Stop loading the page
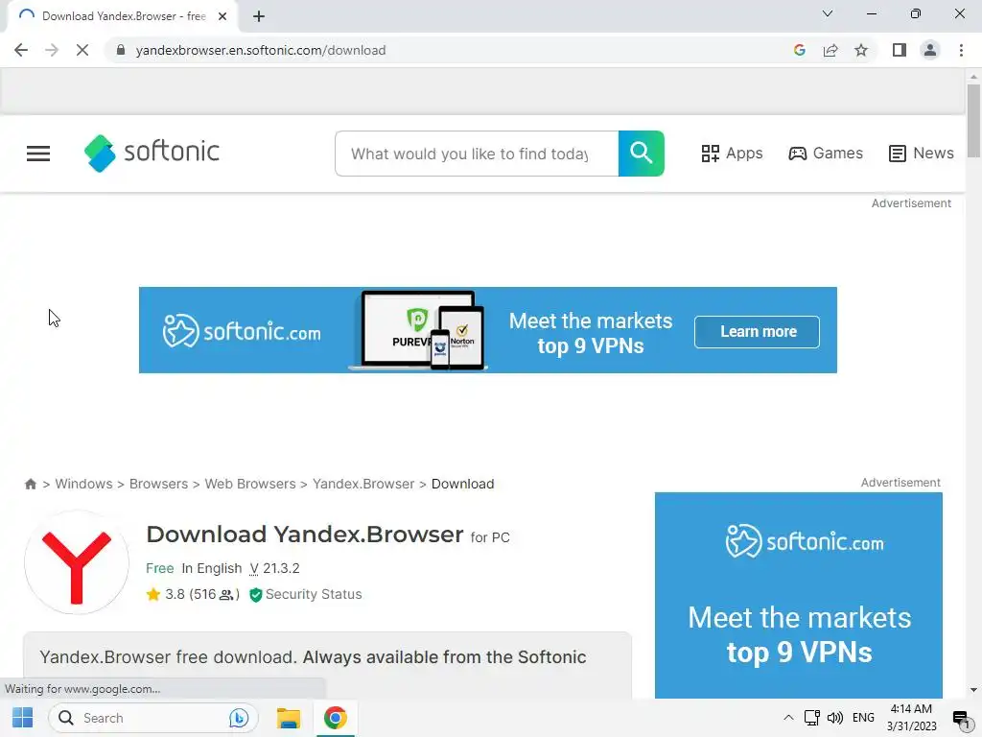 [82, 50]
